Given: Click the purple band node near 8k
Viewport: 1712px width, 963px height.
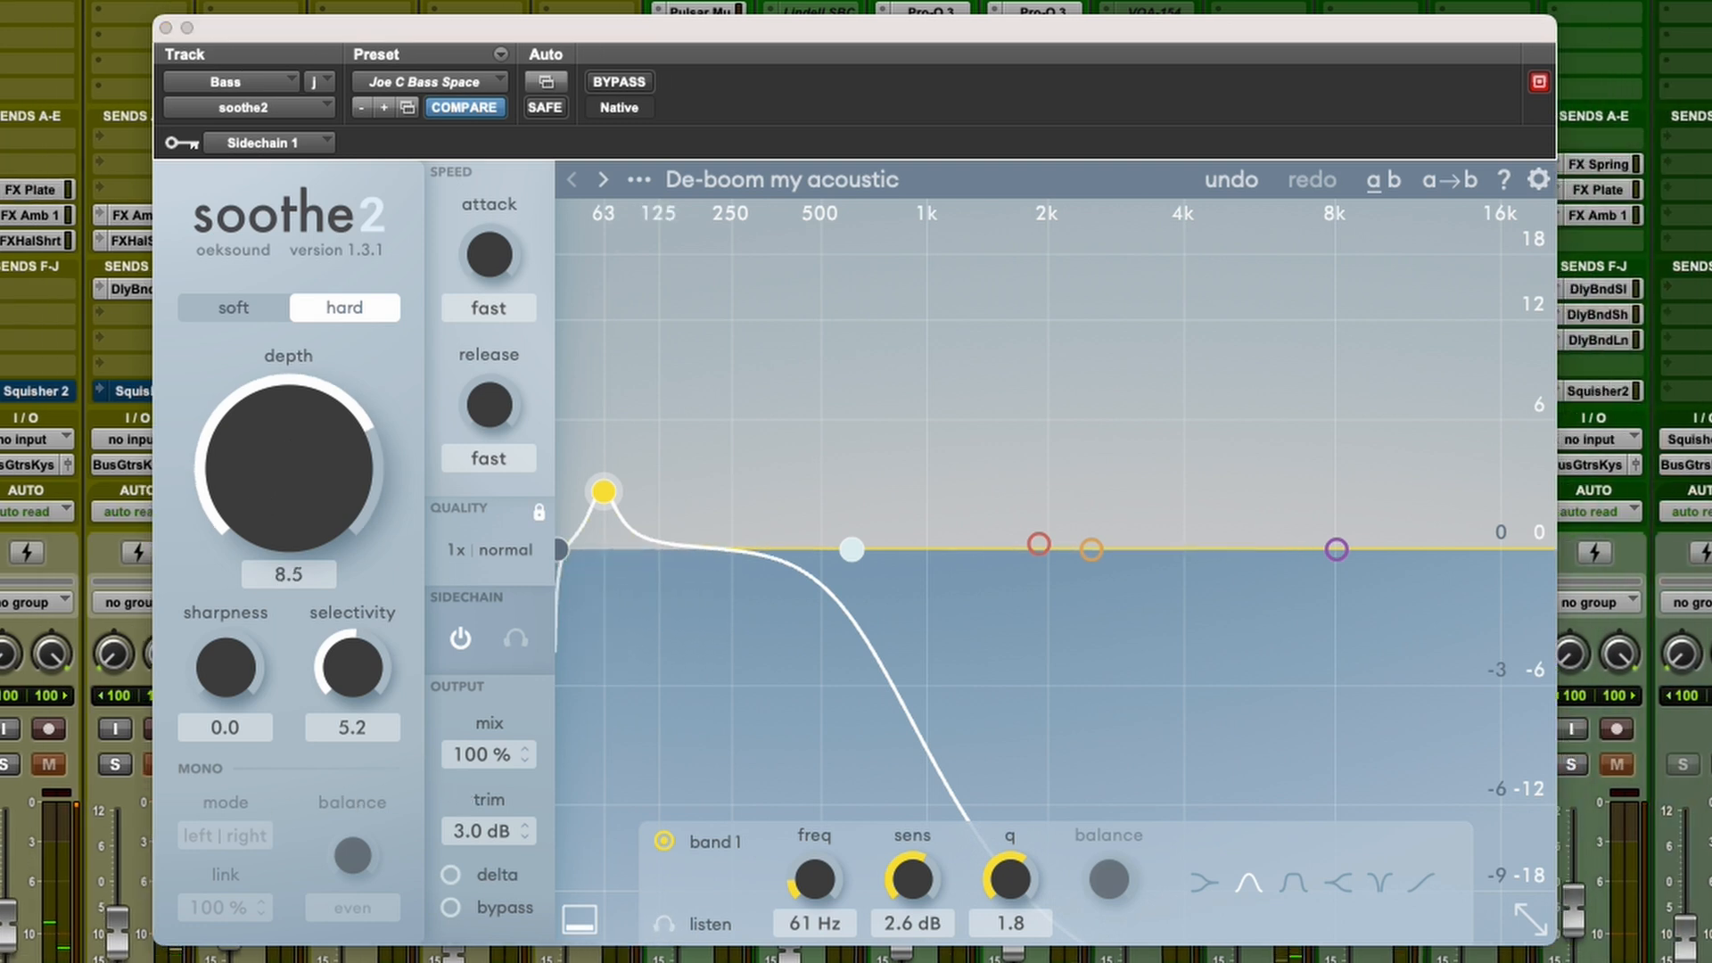Looking at the screenshot, I should 1336,549.
